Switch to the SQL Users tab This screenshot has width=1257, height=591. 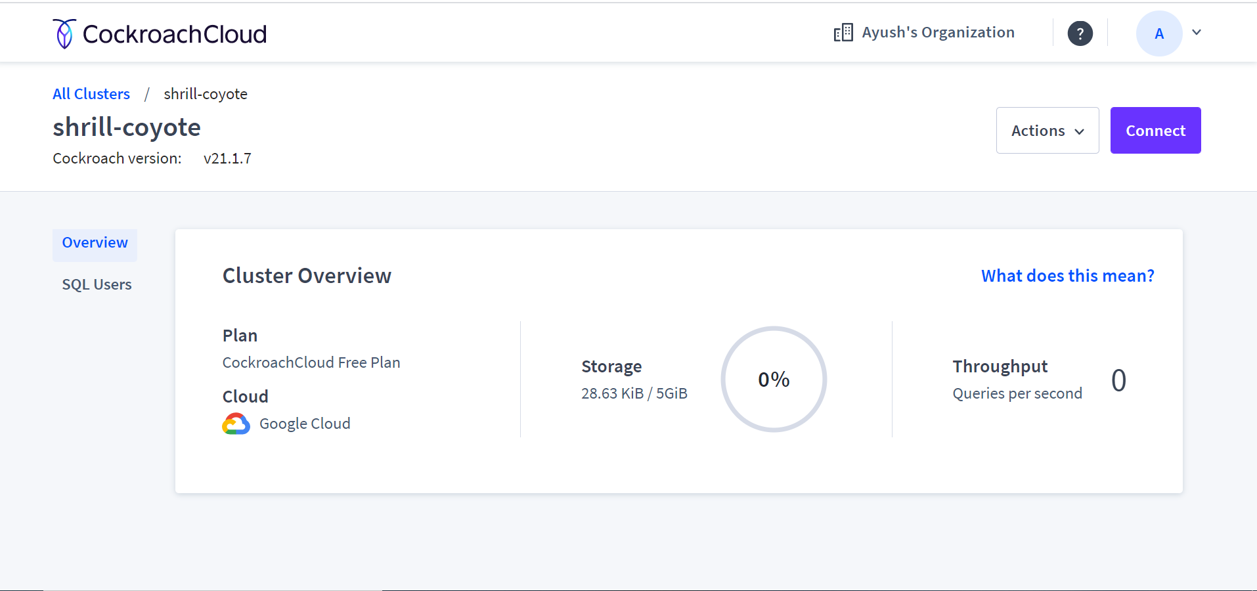coord(97,284)
